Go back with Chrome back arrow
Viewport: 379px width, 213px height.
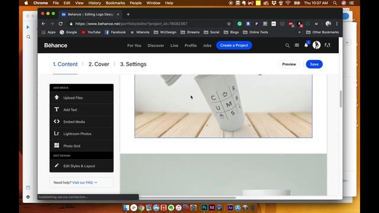click(x=43, y=24)
